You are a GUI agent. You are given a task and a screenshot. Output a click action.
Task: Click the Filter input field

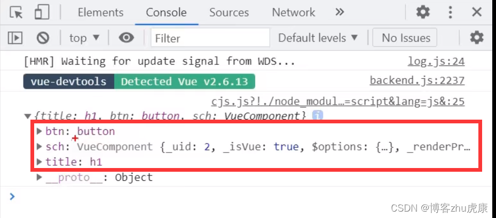pos(210,38)
